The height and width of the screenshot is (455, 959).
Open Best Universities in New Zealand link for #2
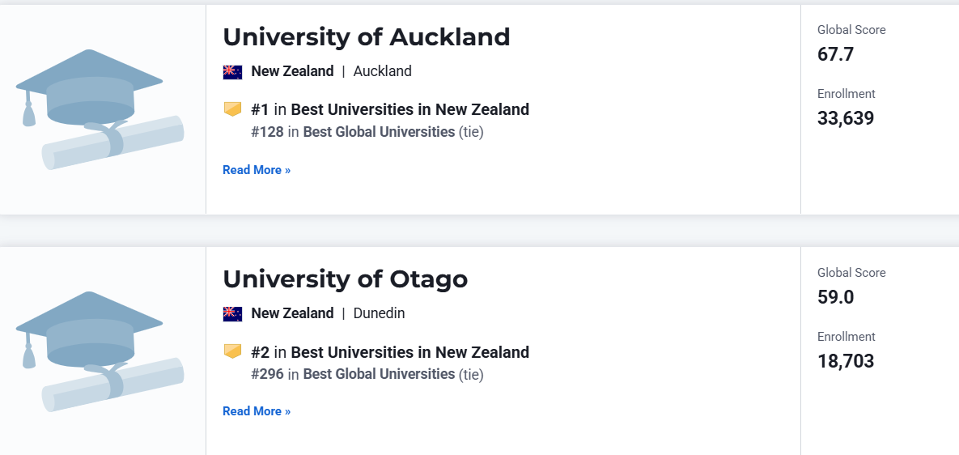409,352
